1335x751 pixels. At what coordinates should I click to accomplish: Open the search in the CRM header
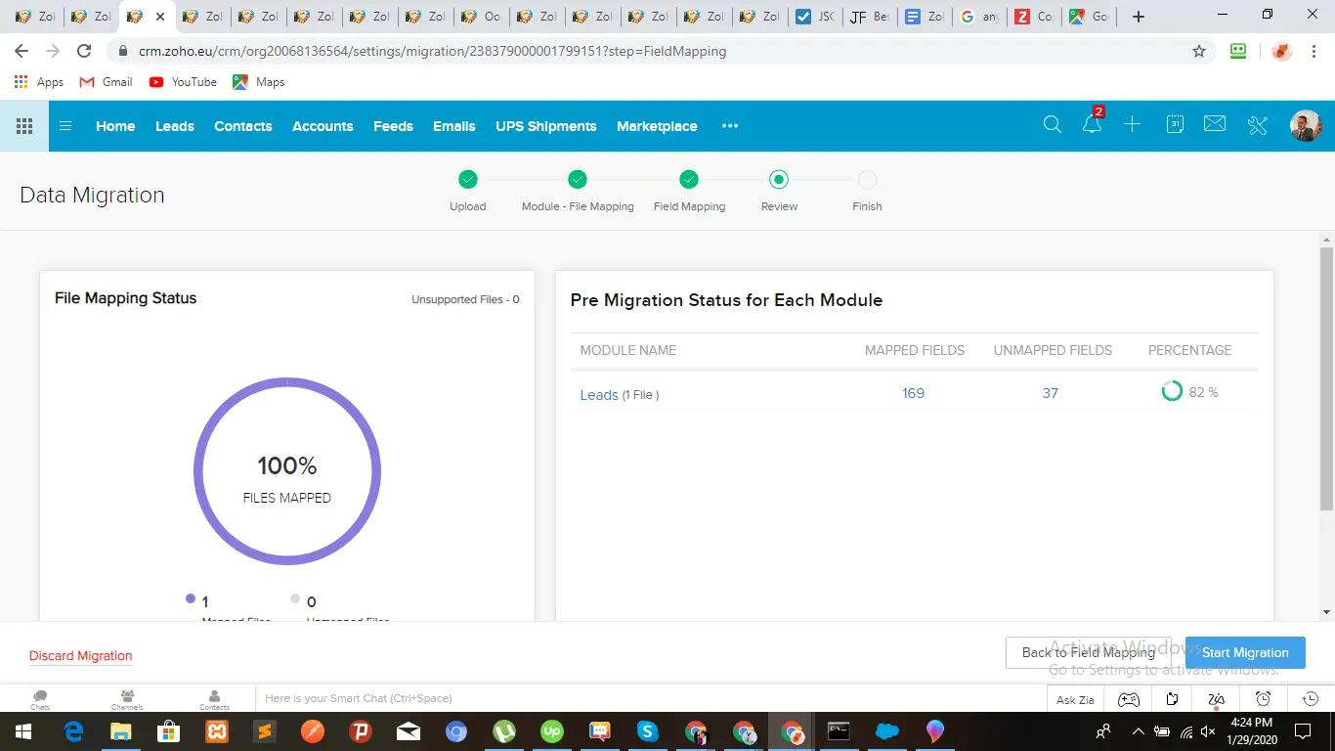tap(1052, 125)
